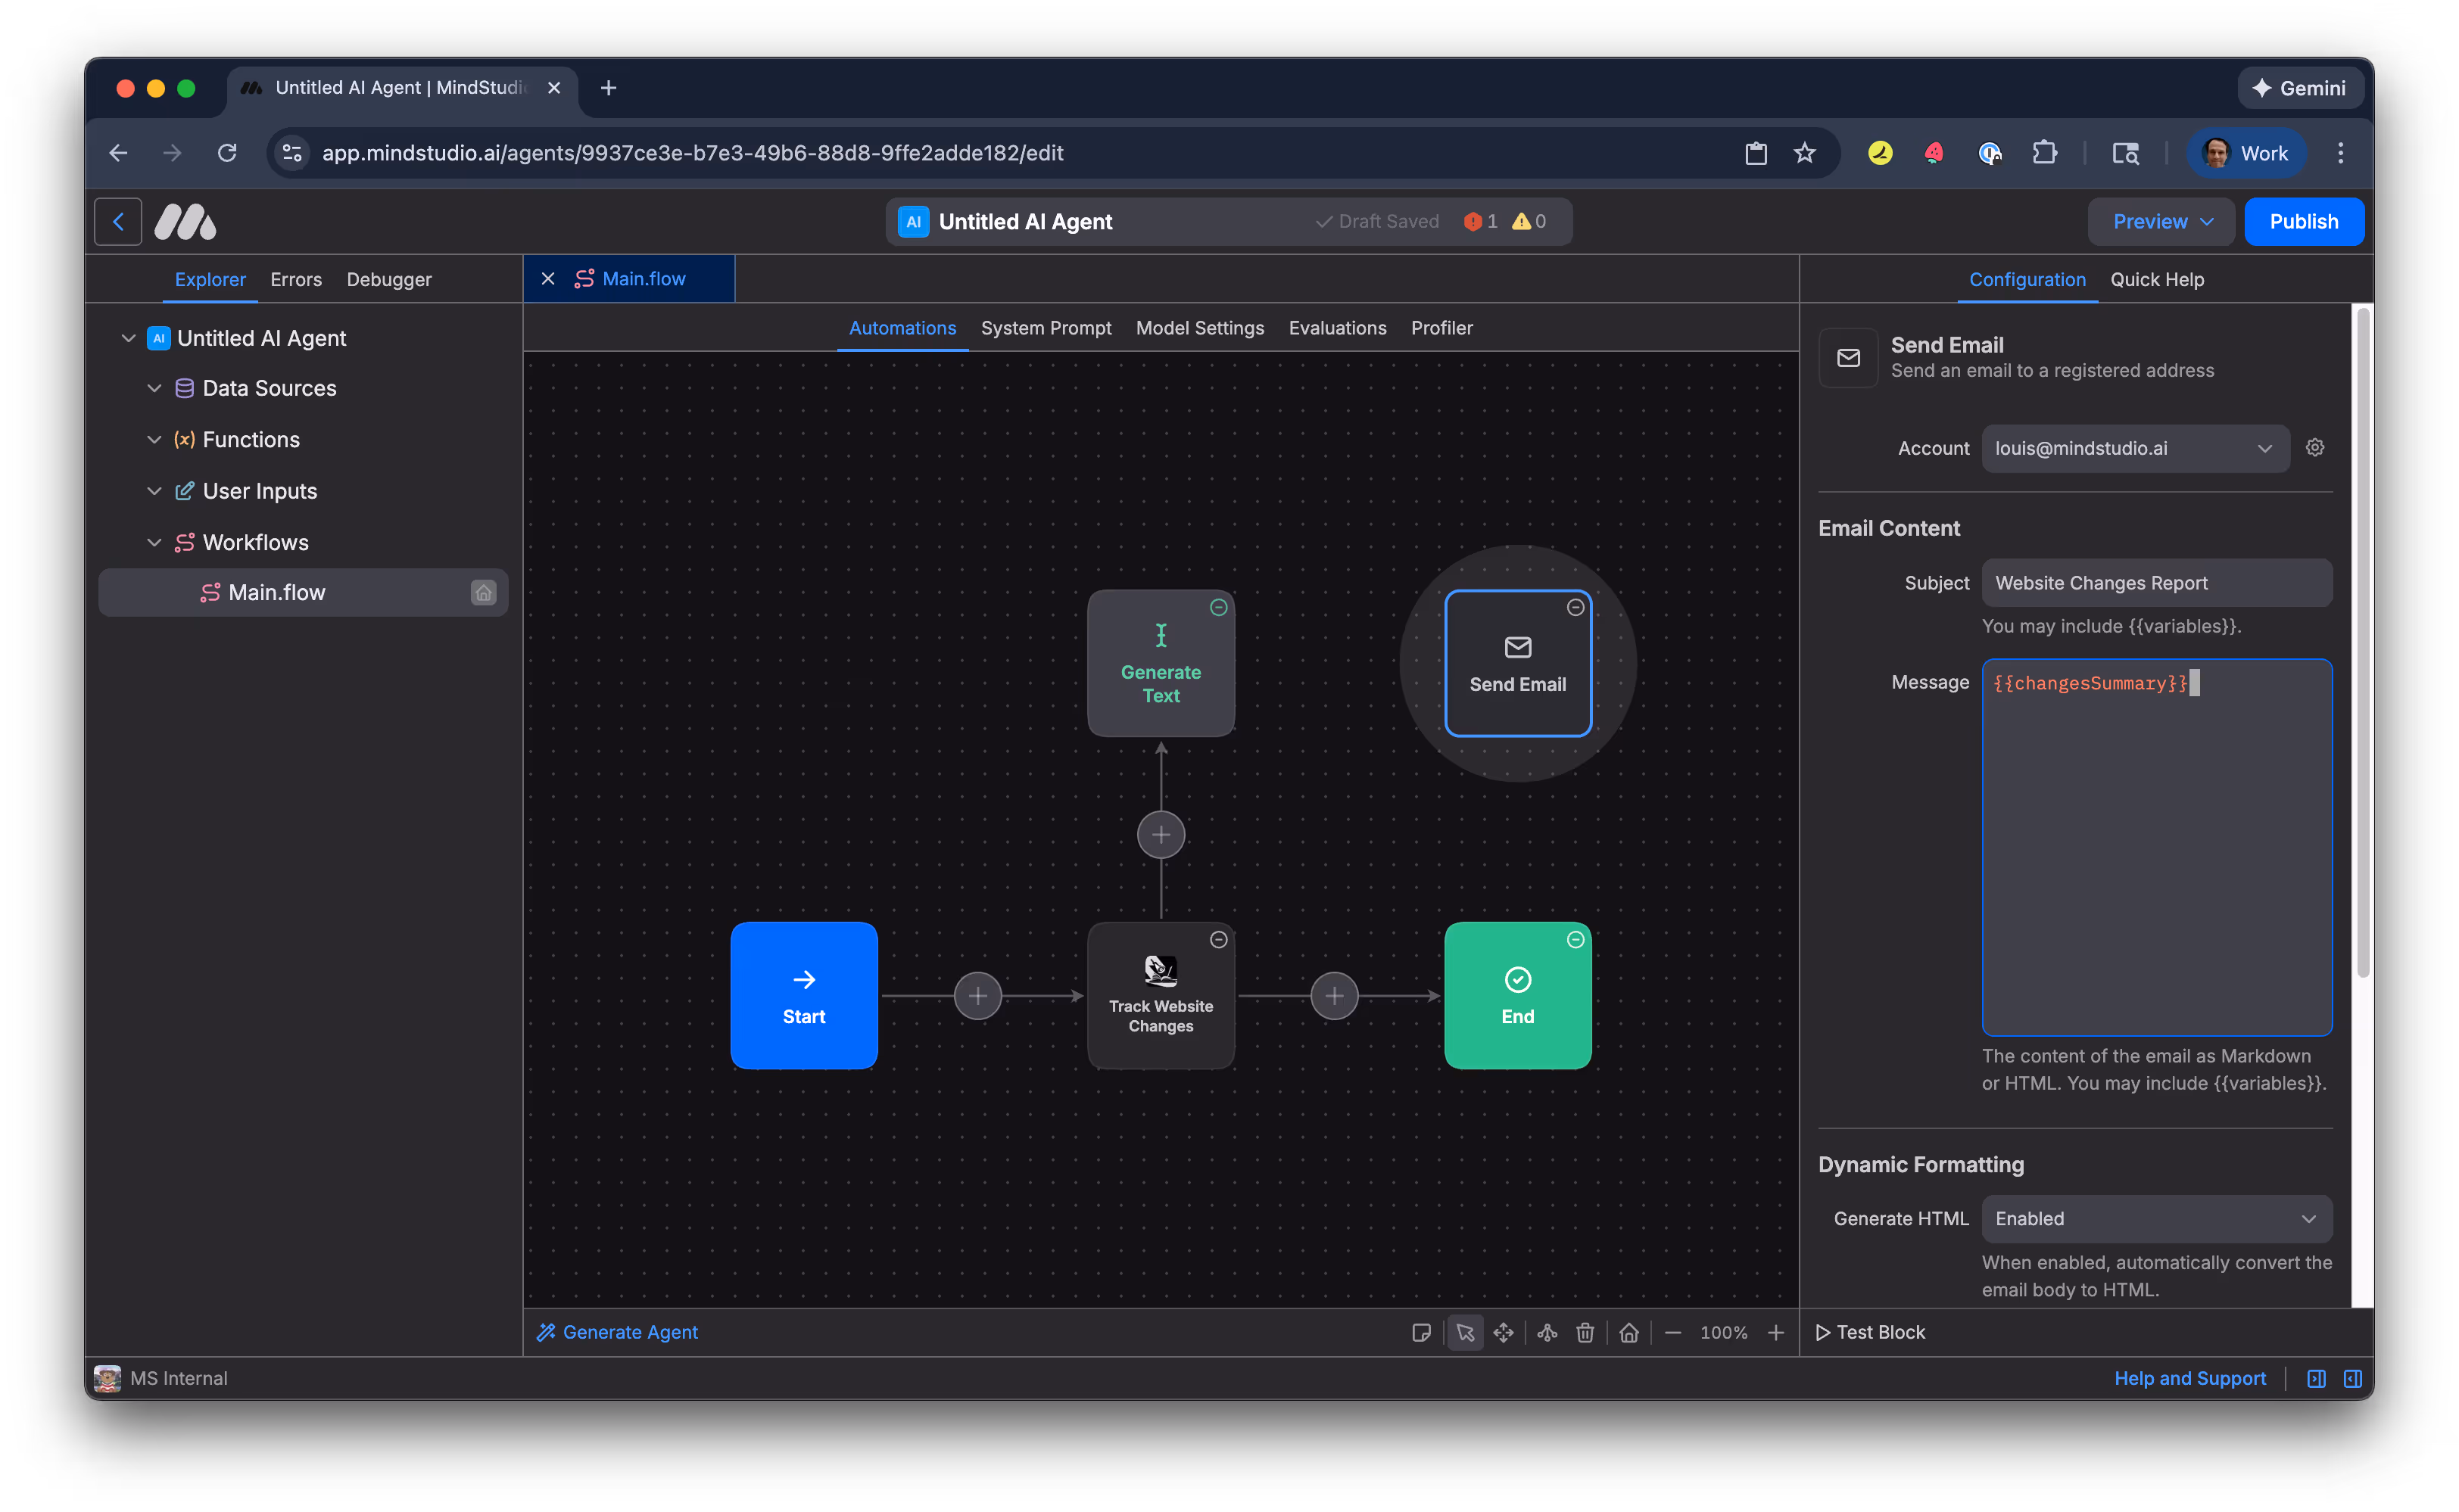The image size is (2459, 1512).
Task: Select the pan/move canvas tool
Action: coord(1503,1332)
